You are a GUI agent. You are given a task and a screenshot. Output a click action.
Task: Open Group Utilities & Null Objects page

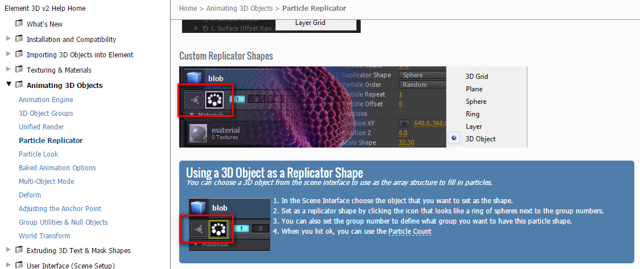tap(63, 222)
